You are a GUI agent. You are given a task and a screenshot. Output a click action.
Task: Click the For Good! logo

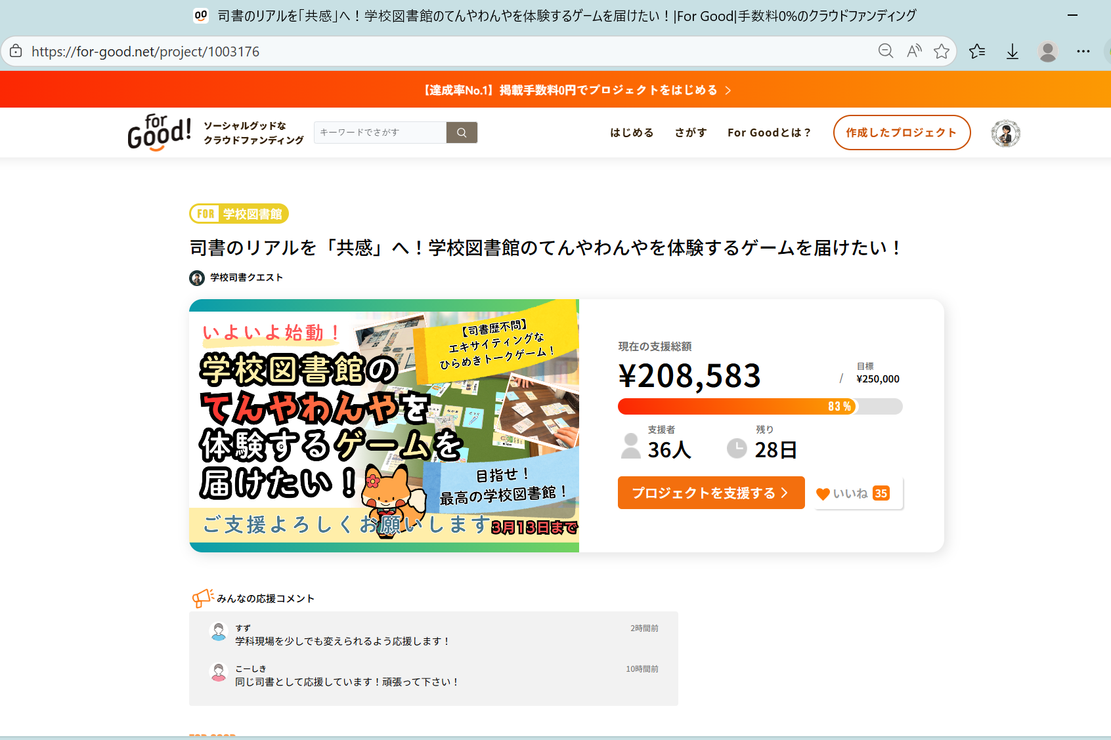(159, 132)
